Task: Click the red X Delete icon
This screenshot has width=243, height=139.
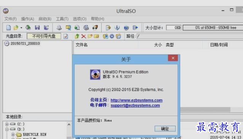Action: pyautogui.click(x=84, y=37)
